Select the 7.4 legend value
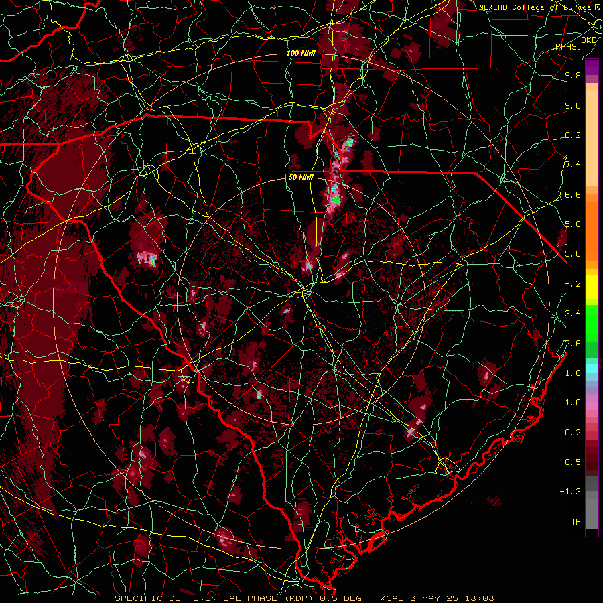 (x=573, y=165)
